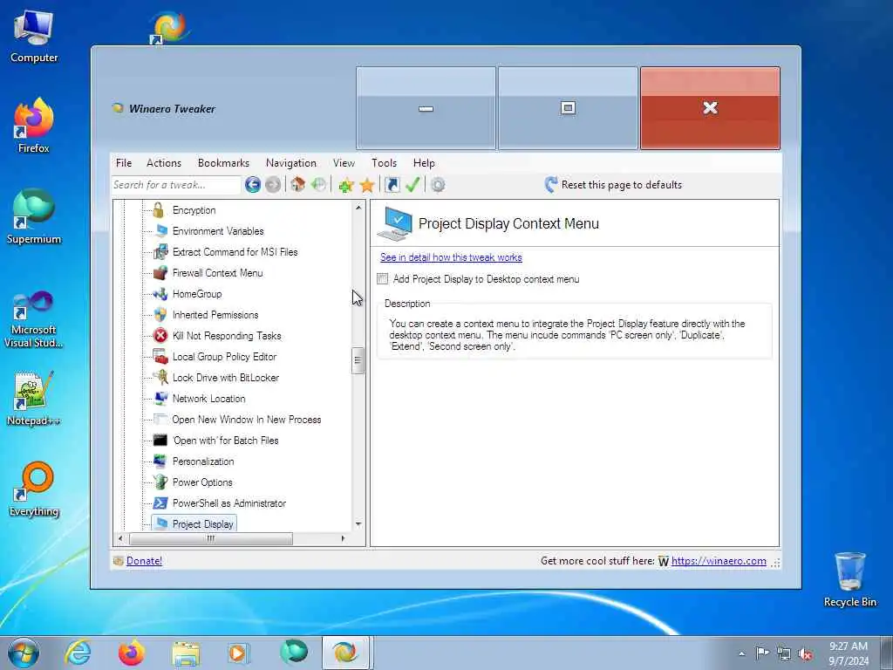Enable Add Project Display to Desktop context menu
The image size is (893, 670).
tap(383, 279)
